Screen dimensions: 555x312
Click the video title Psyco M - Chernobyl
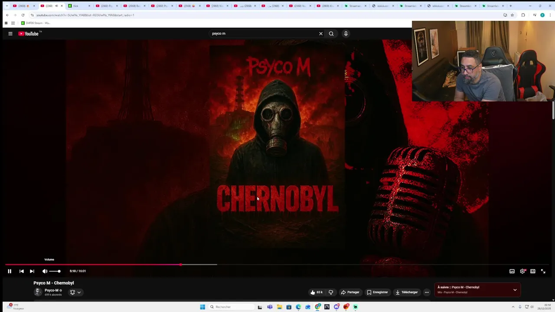54,283
